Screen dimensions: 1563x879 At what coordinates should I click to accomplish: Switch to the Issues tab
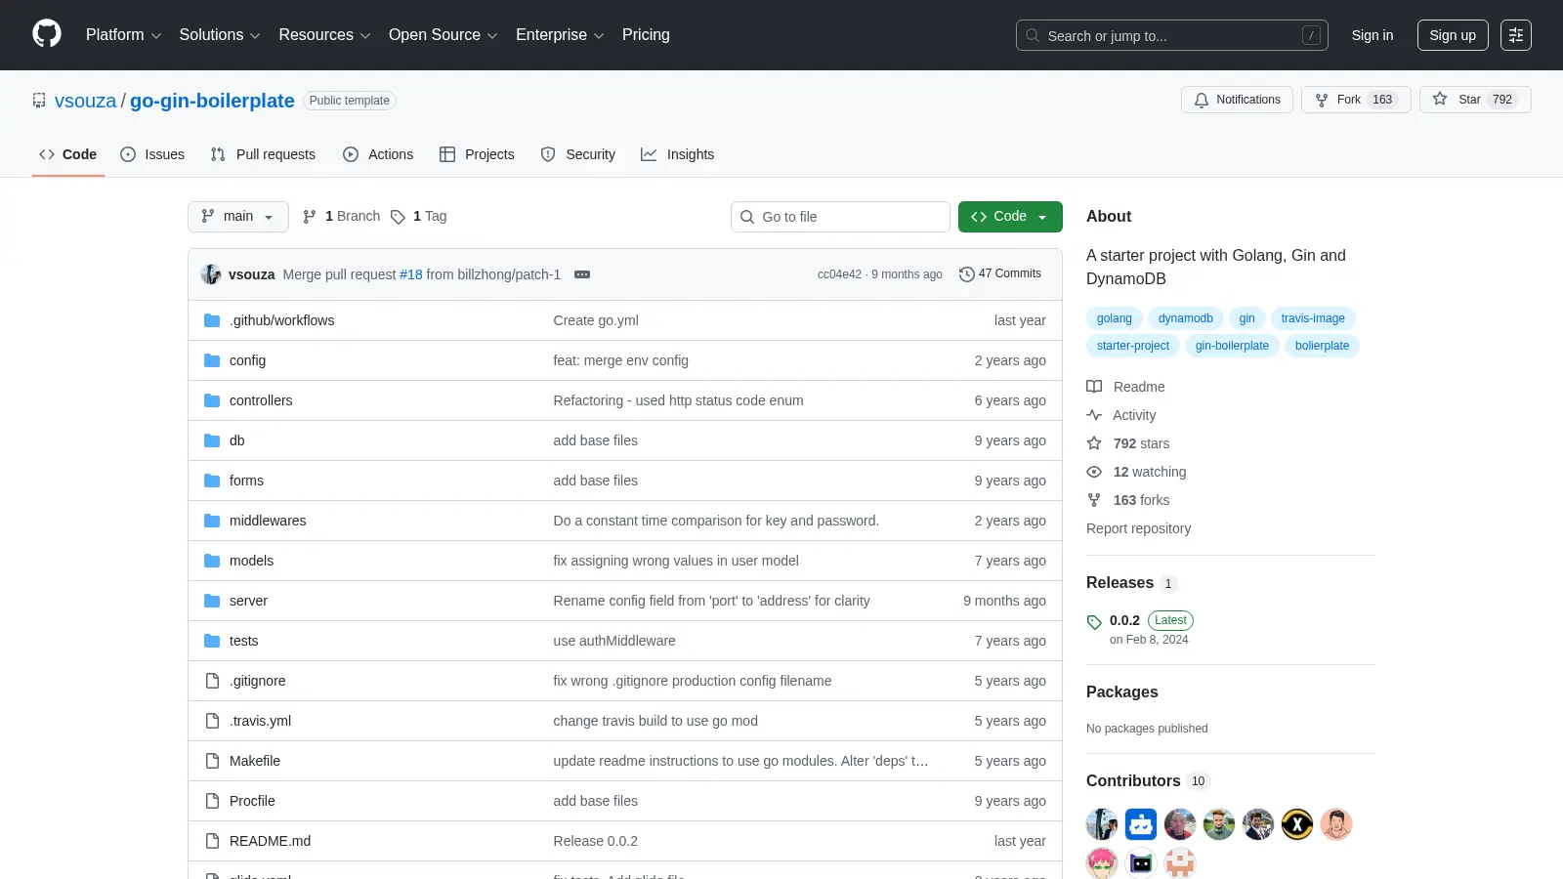[x=152, y=154]
